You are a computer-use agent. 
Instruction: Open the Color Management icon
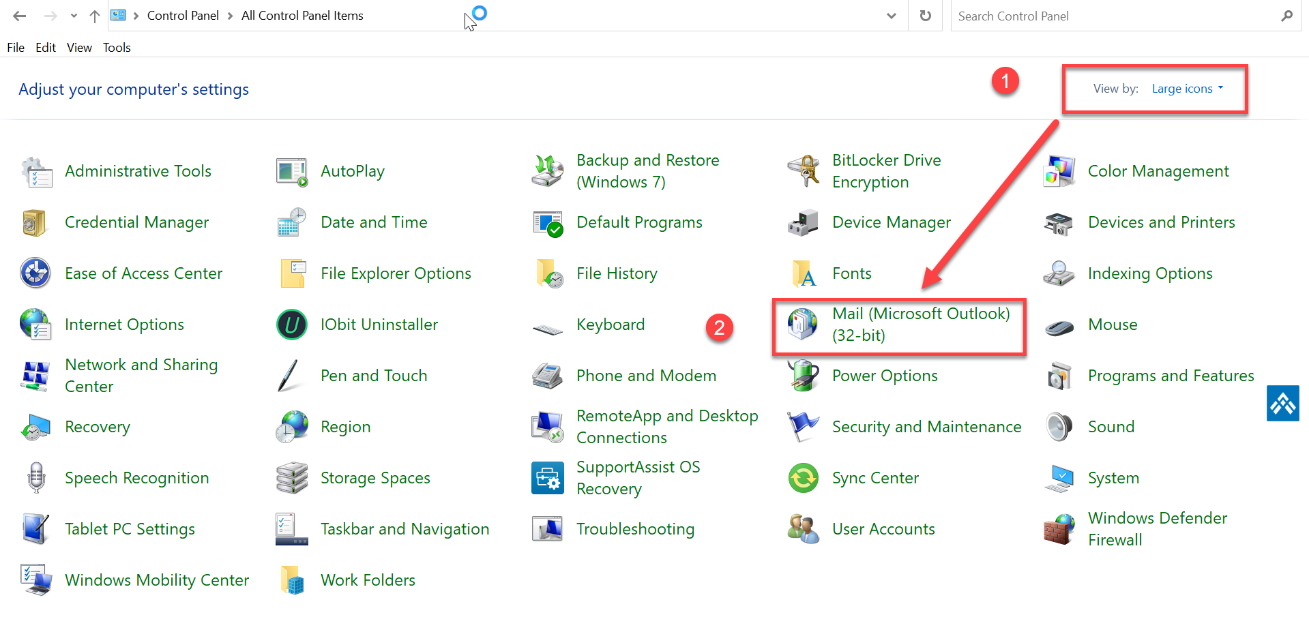1059,171
